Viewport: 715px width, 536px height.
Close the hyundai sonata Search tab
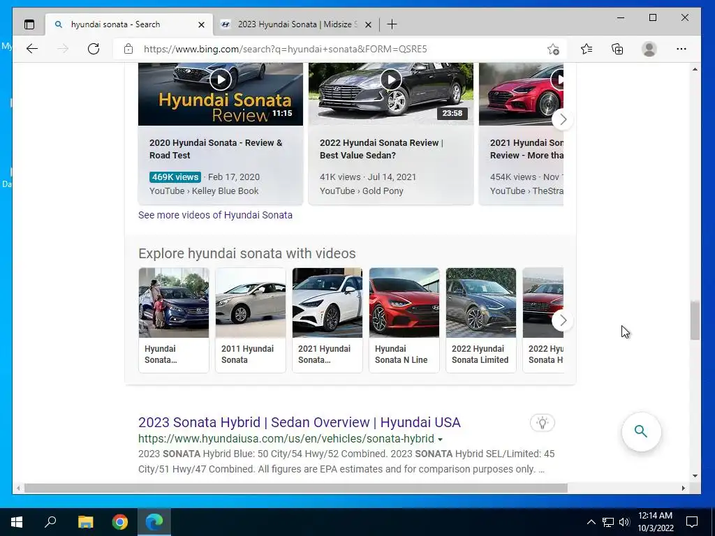pos(201,24)
